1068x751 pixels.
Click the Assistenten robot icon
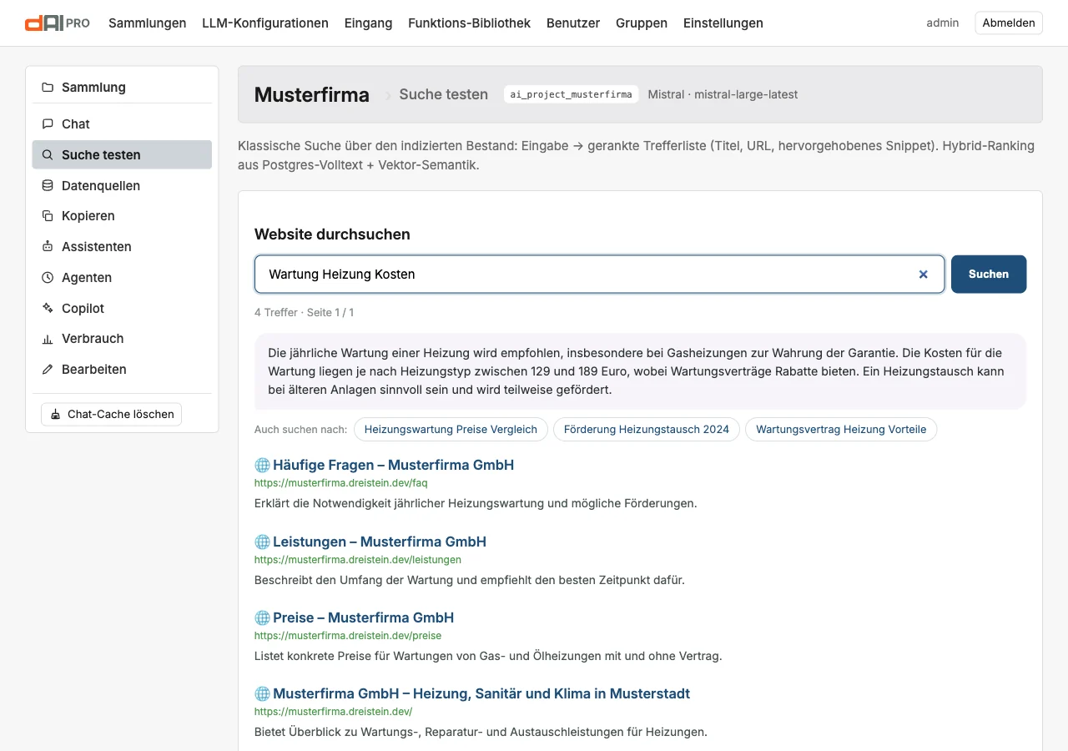click(x=48, y=247)
